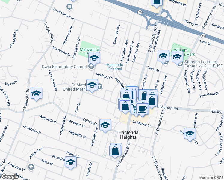Image resolution: width=224 pixels, height=180 pixels.
Task: Click the Manzanita Dr street label
Action: [x=62, y=51]
